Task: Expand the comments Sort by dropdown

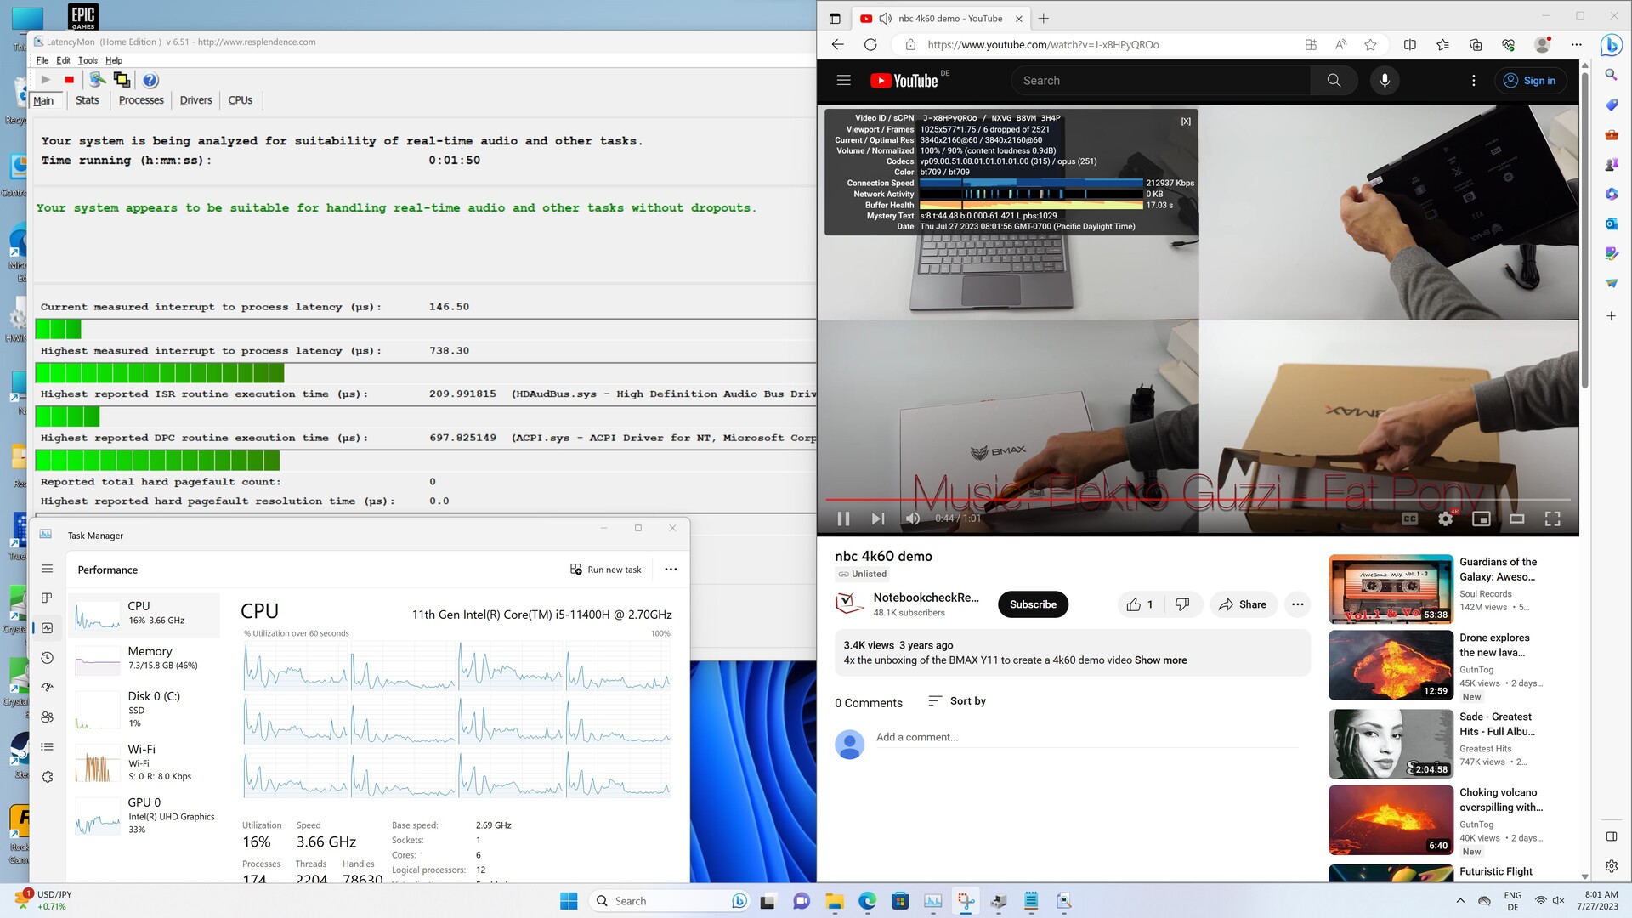Action: pos(957,701)
